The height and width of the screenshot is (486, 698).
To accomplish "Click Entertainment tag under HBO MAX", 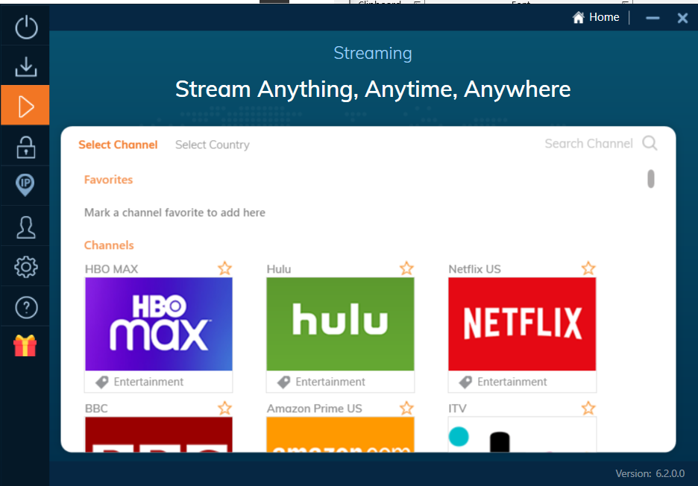I will point(139,382).
